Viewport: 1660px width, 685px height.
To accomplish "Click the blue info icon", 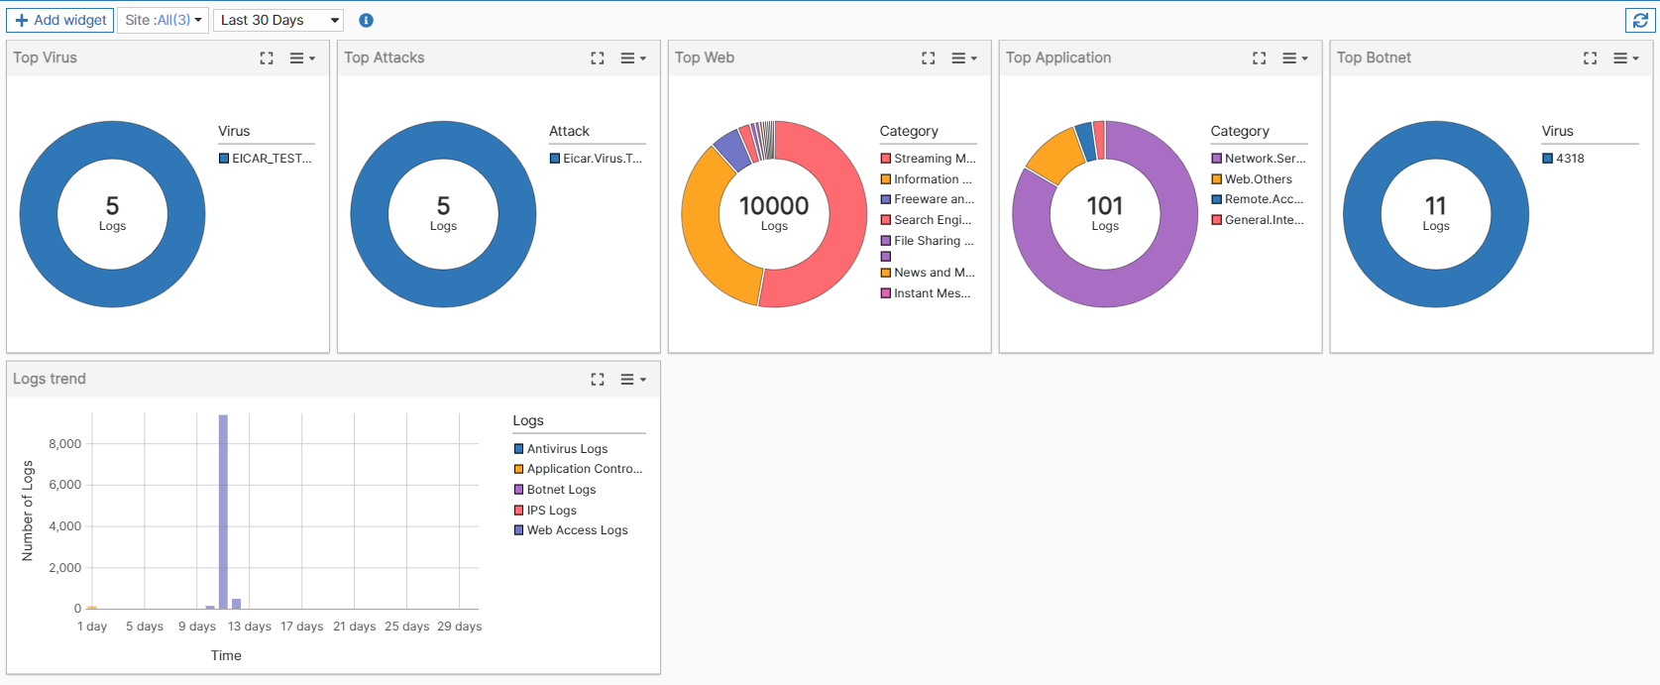I will pyautogui.click(x=366, y=20).
